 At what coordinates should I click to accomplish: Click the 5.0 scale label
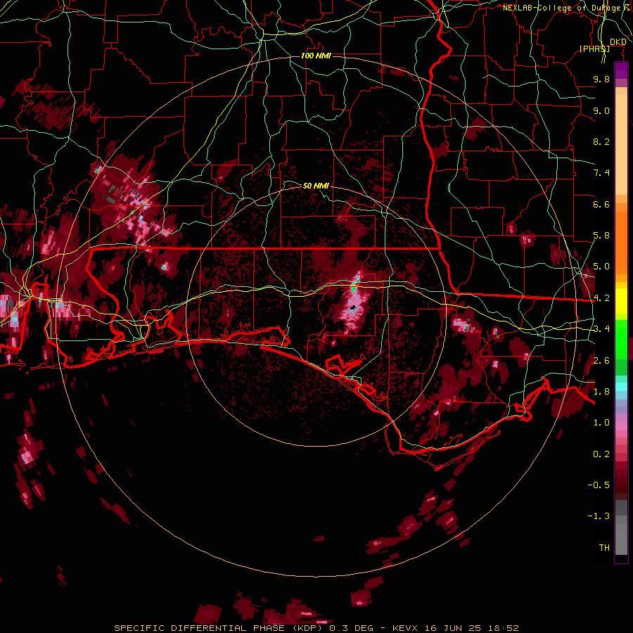coord(601,267)
